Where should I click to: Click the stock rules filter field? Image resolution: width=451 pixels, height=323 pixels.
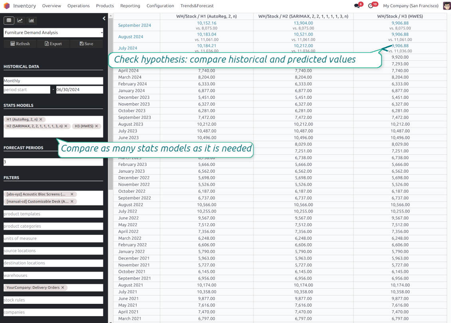coord(53,300)
